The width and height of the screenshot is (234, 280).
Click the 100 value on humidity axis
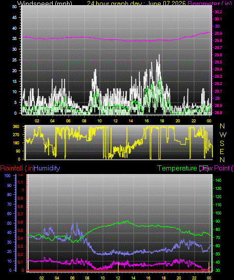click(7, 176)
